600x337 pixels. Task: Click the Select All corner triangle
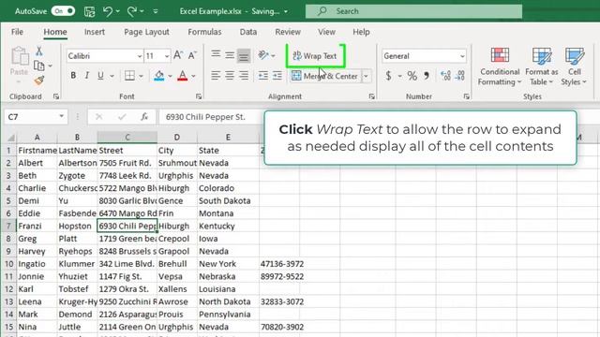(10, 138)
